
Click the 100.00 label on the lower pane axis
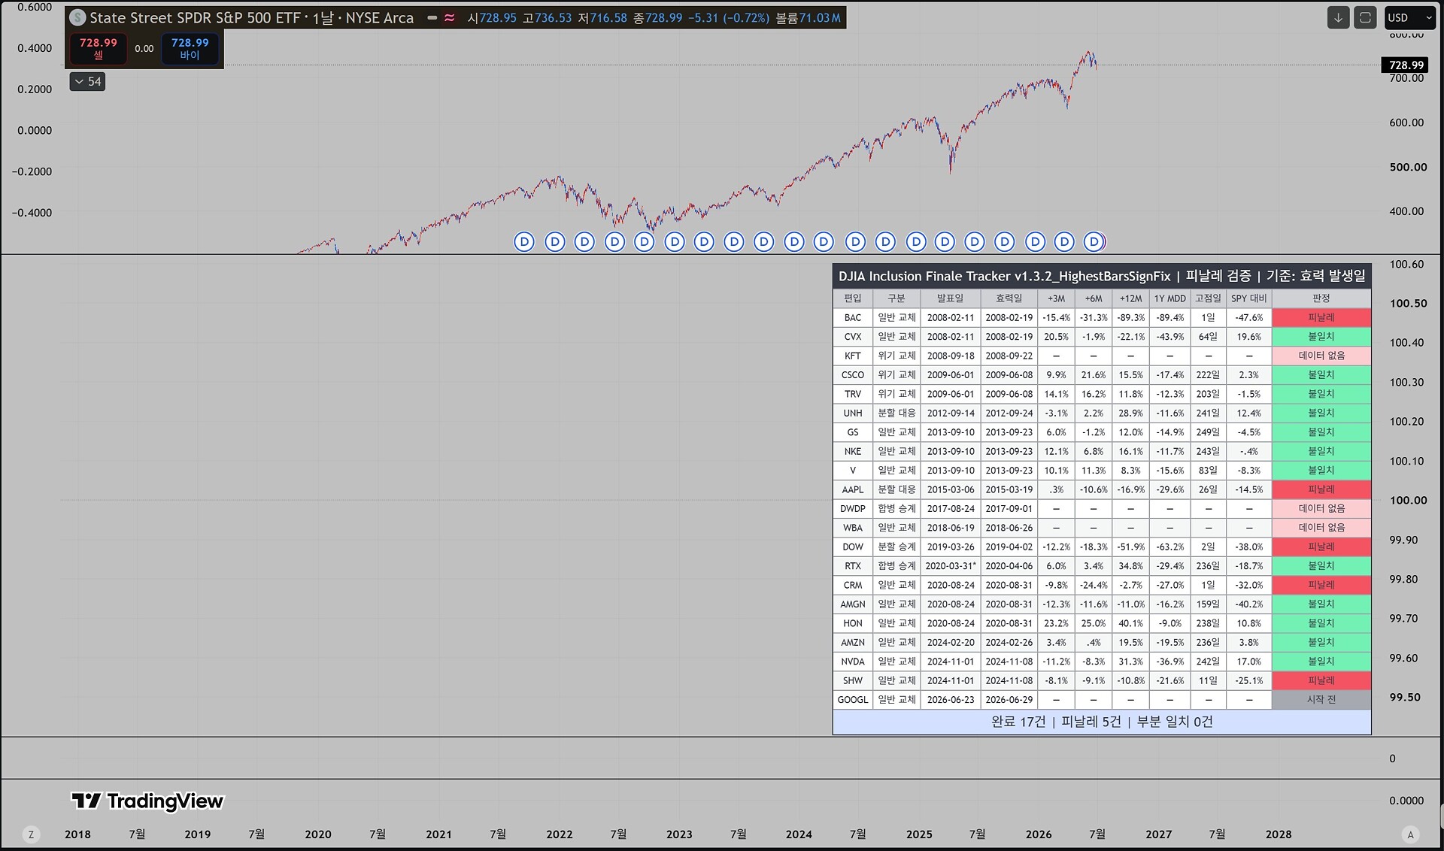pos(1408,500)
